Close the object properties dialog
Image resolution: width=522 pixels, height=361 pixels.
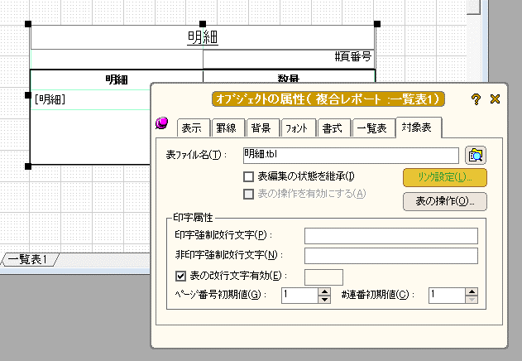tap(496, 99)
